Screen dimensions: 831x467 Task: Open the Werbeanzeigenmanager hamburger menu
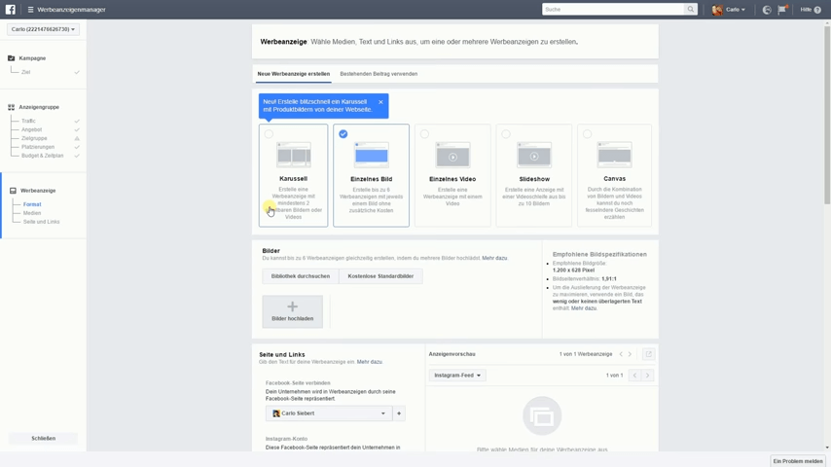point(30,10)
